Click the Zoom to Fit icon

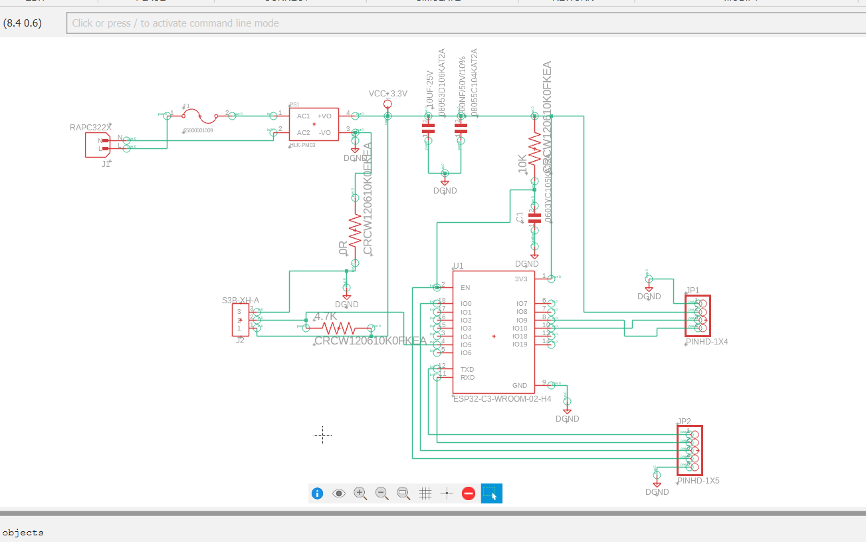[x=403, y=493]
